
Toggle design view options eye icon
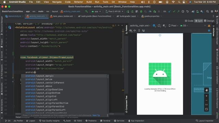(131, 30)
